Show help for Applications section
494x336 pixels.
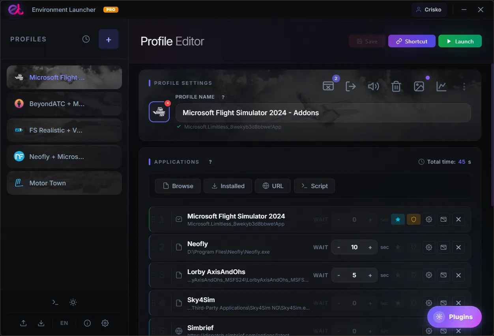(210, 162)
